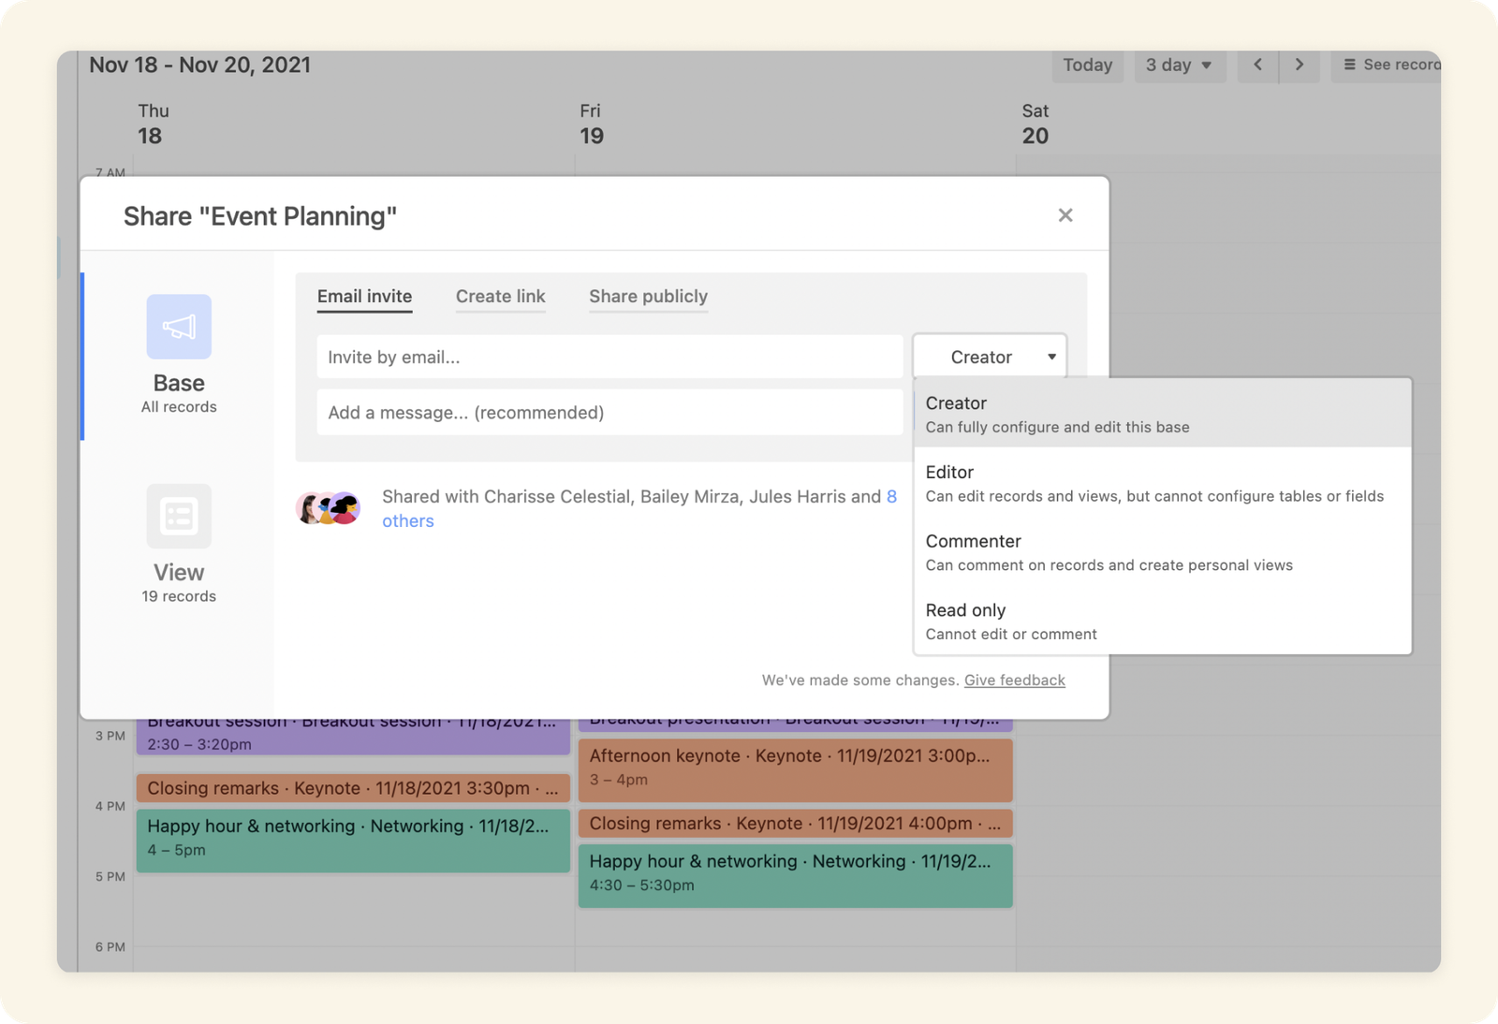Expand the 3 day view selector
Screen dimensions: 1498x1024
tap(1180, 65)
